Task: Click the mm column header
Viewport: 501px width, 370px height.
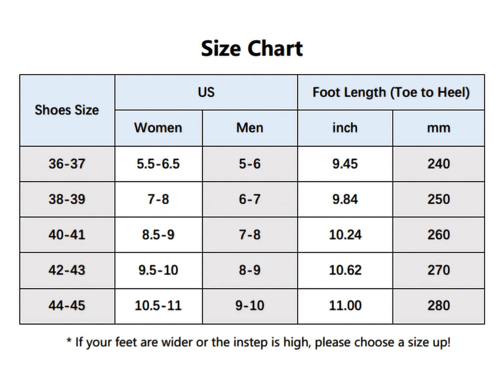Action: 439,128
